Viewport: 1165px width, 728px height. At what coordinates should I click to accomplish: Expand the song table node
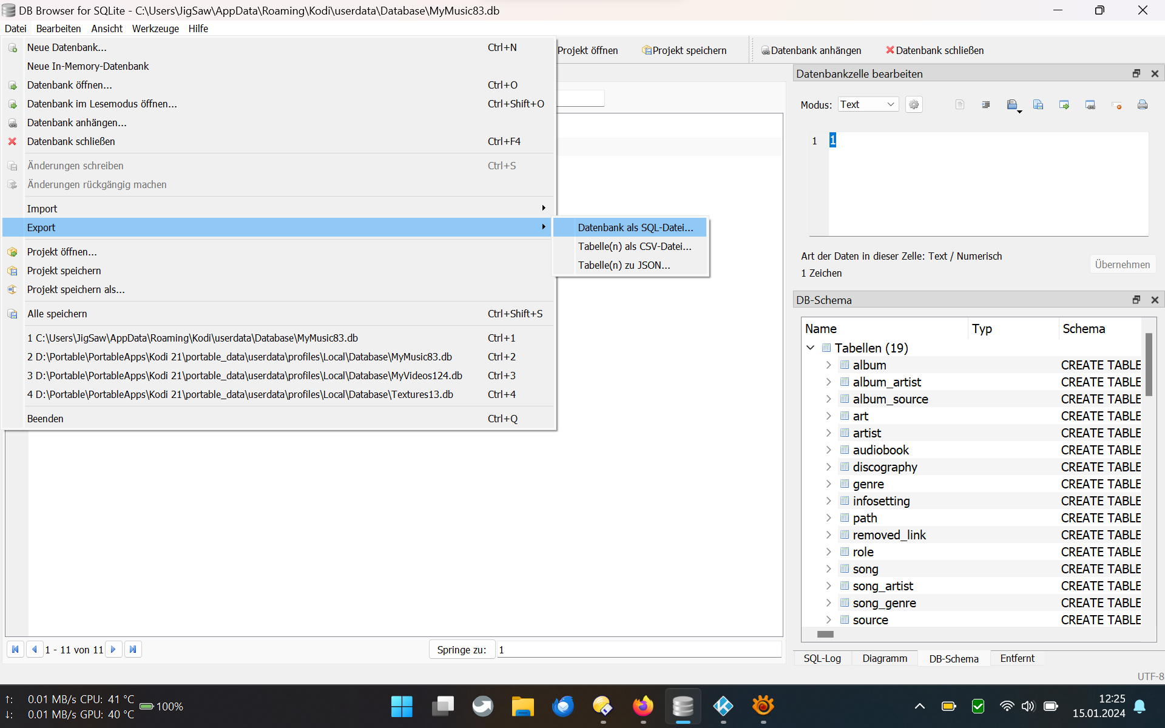828,568
